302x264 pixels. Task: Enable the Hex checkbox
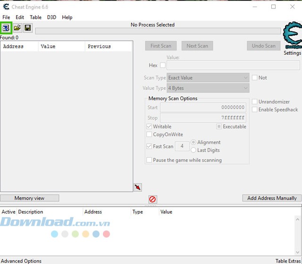click(x=163, y=65)
